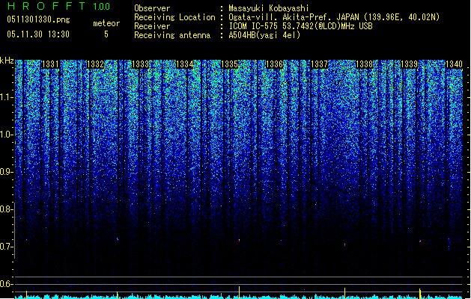This screenshot has width=471, height=299.
Task: Click the 1331 time marker
Action: tap(50, 64)
